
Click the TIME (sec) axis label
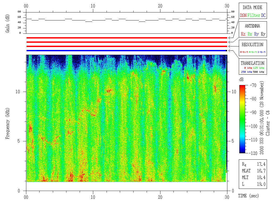pos(248,196)
